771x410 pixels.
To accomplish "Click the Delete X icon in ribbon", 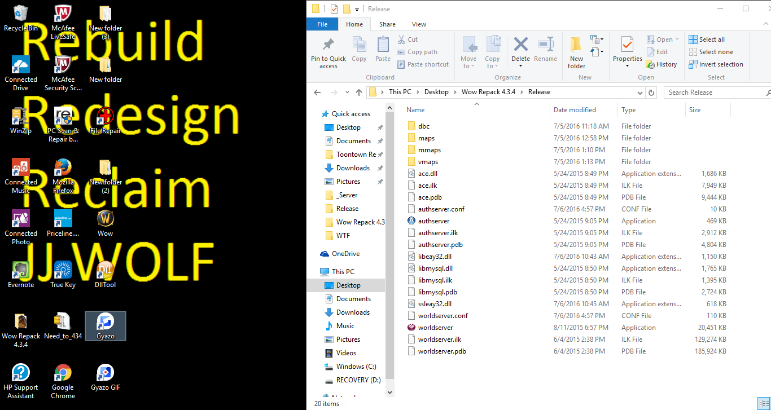I will (x=520, y=45).
